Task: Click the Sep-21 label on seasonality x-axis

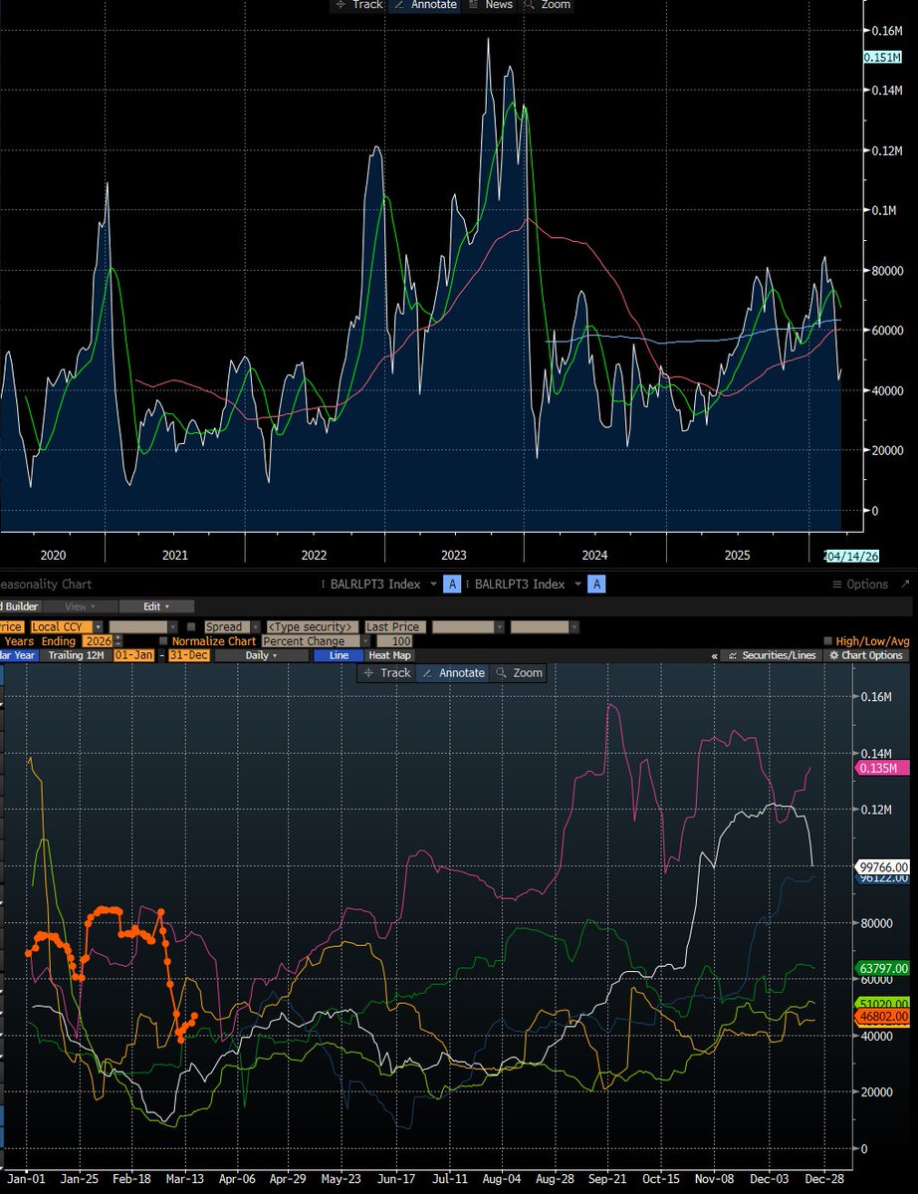Action: click(607, 1179)
